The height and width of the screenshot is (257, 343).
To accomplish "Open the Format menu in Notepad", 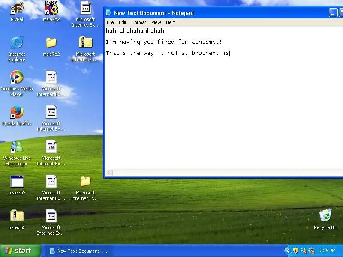I will pyautogui.click(x=138, y=22).
